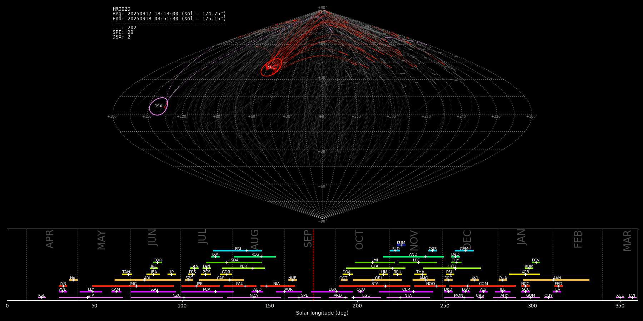Click the 'DSX: 2' count line
Screen dimensions: 643x321
121,37
